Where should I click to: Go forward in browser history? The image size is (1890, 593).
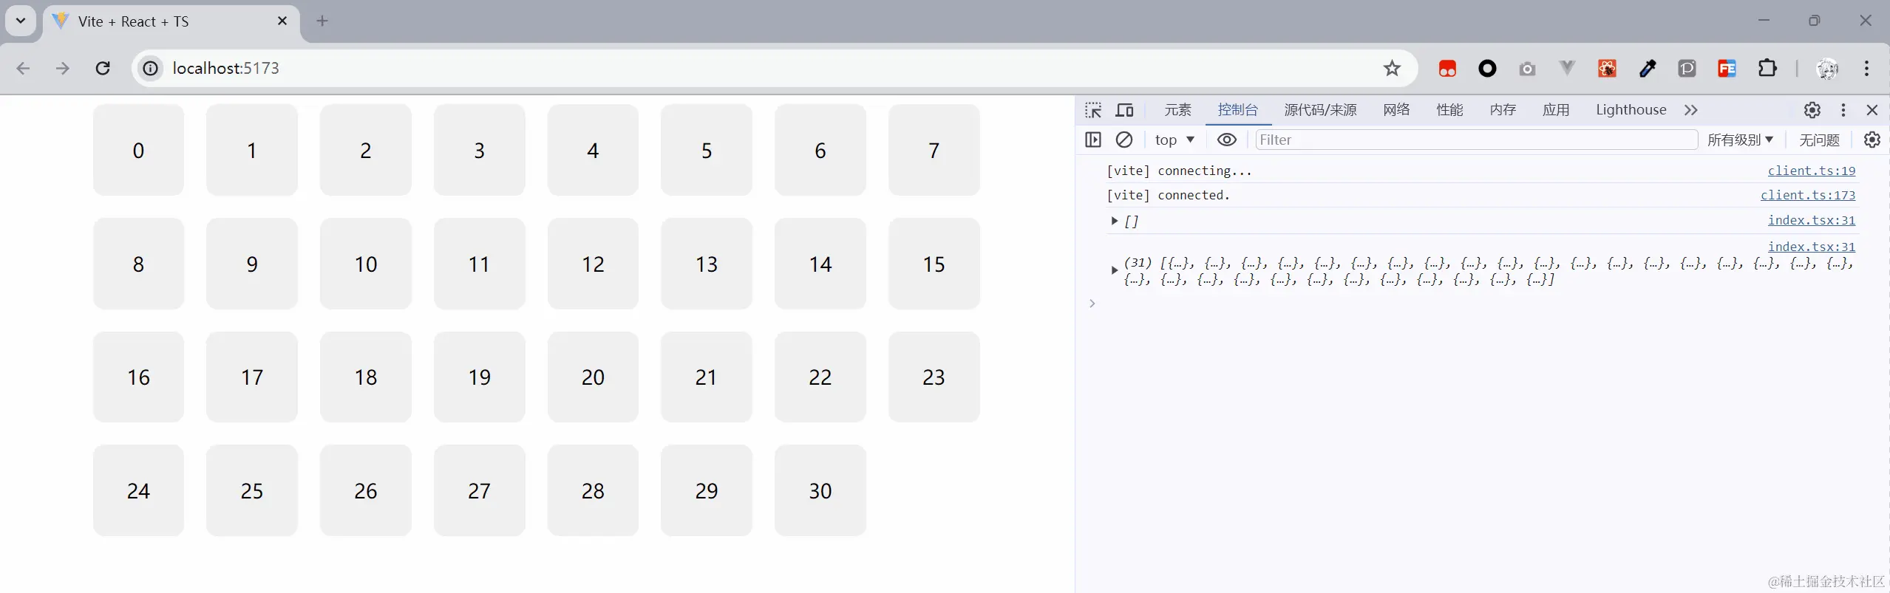63,69
